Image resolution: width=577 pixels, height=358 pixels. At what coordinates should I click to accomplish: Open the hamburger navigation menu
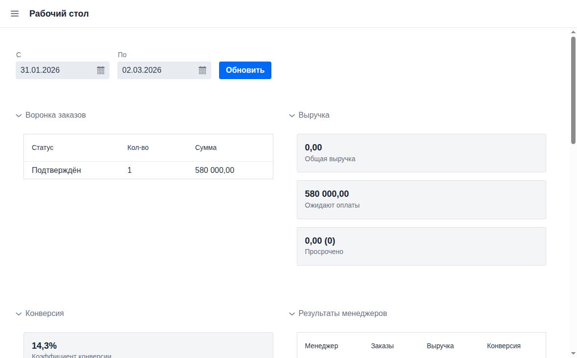pyautogui.click(x=15, y=14)
